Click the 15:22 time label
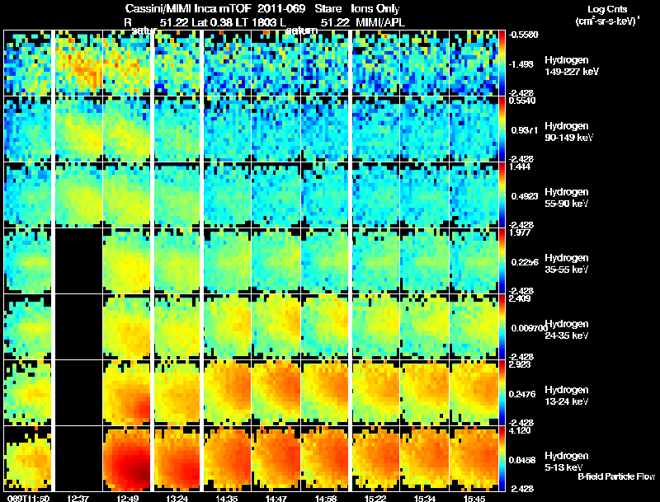This screenshot has width=660, height=502. tap(375, 499)
